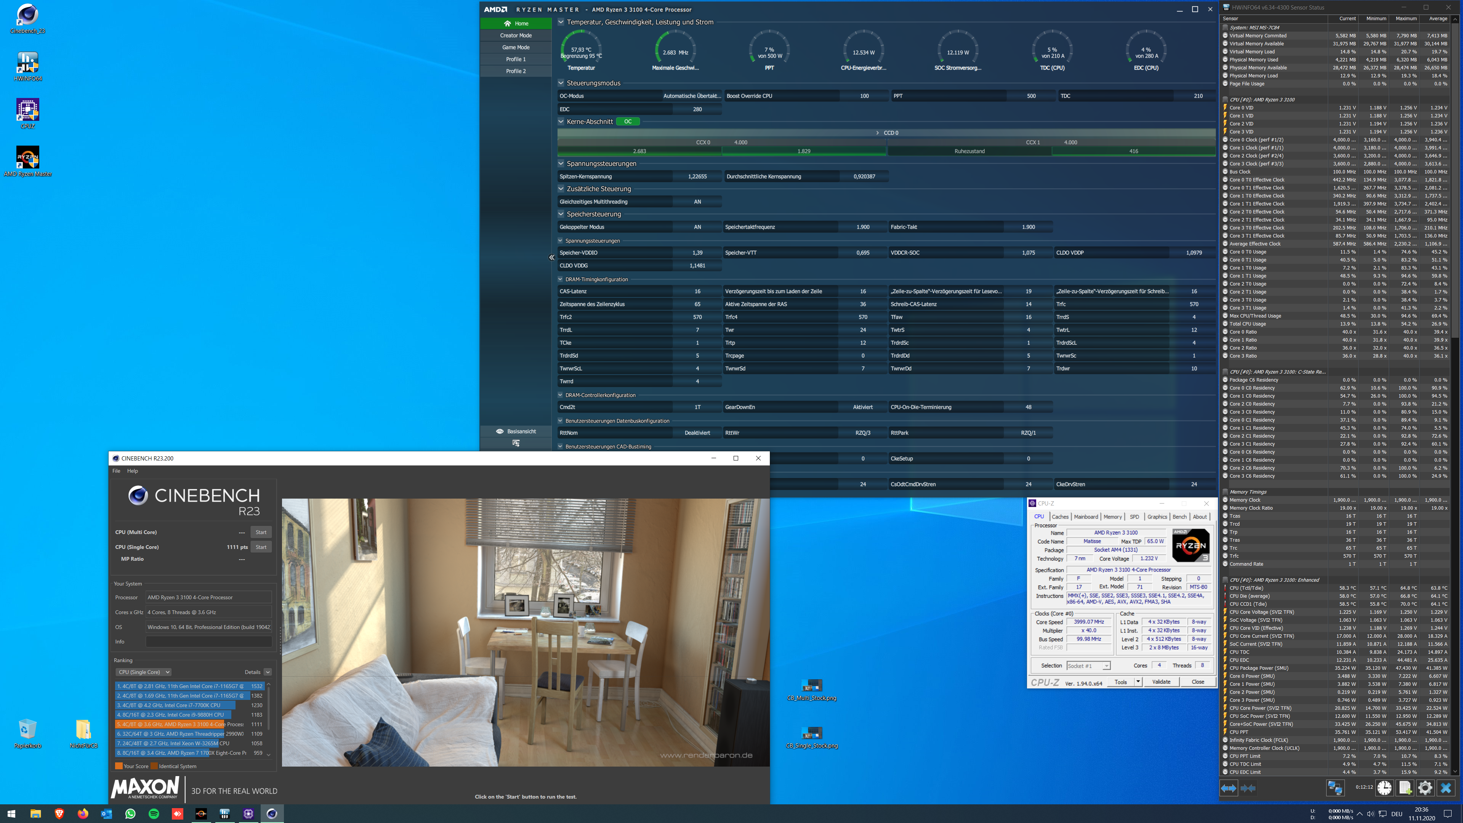
Task: Reset HWiNFO sensor clock timer icon
Action: [1384, 788]
